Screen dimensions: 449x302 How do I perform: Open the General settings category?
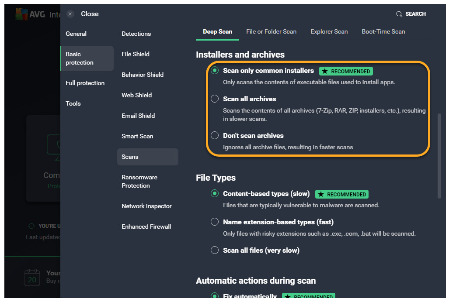[x=76, y=34]
